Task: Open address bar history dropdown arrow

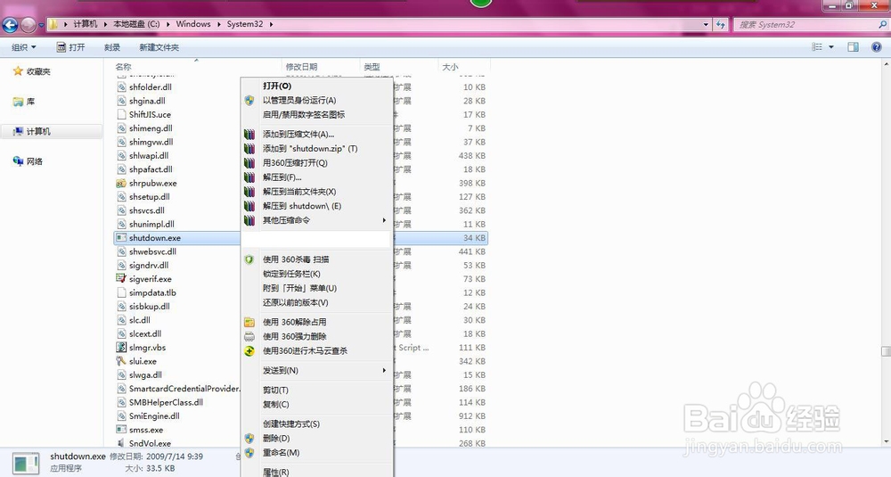Action: pyautogui.click(x=706, y=24)
